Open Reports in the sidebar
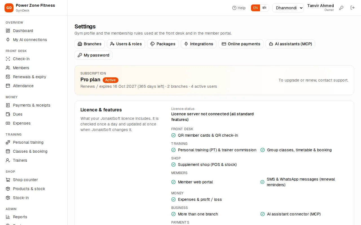The width and height of the screenshot is (361, 225). (34, 217)
